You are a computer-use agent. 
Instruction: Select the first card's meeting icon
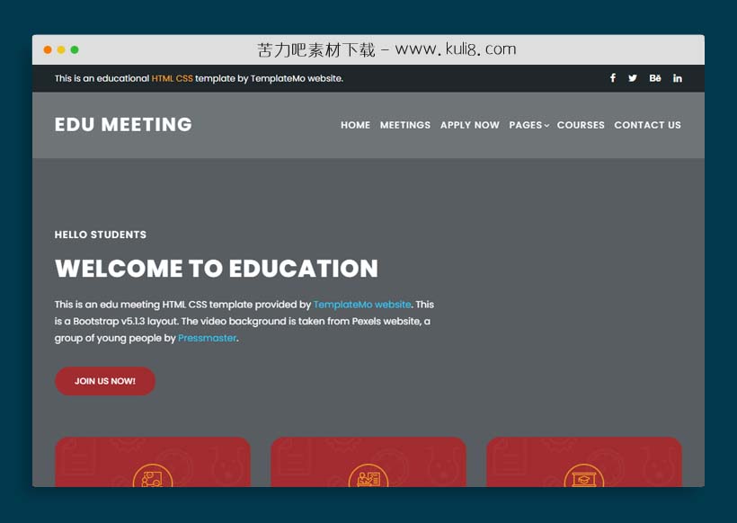153,476
